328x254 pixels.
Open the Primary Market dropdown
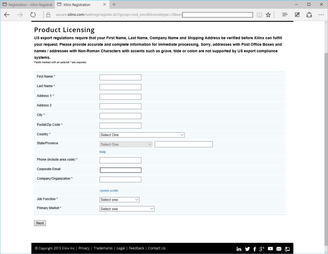(127, 209)
